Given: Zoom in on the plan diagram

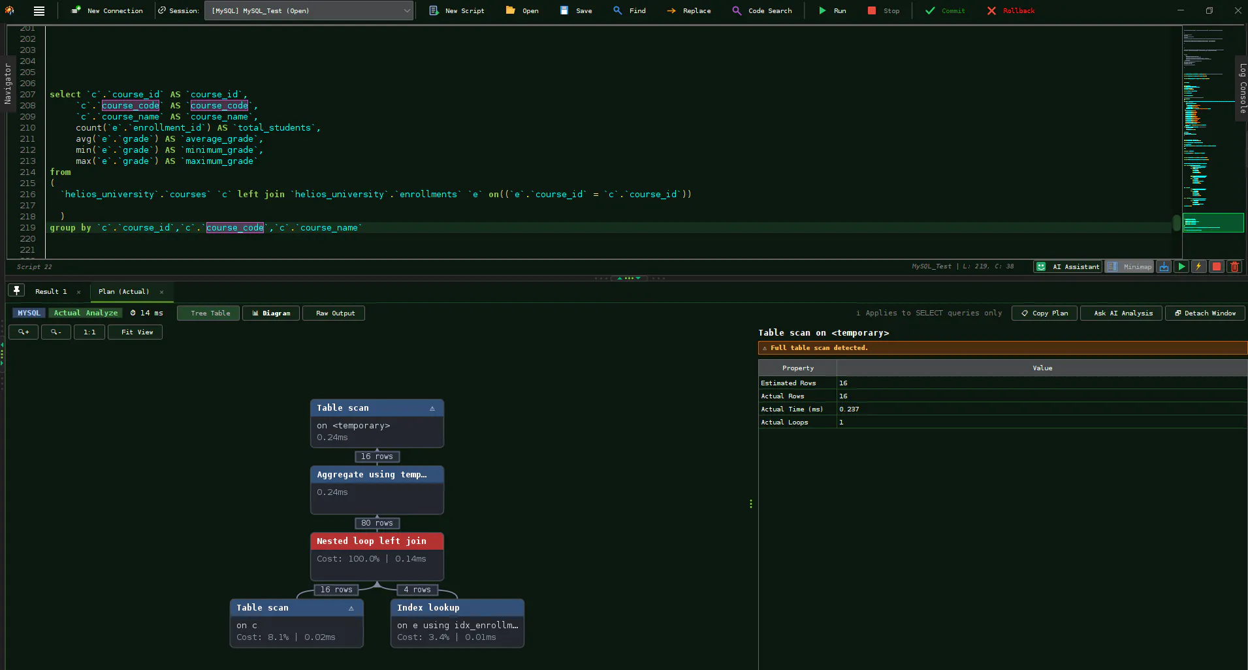Looking at the screenshot, I should (x=24, y=332).
